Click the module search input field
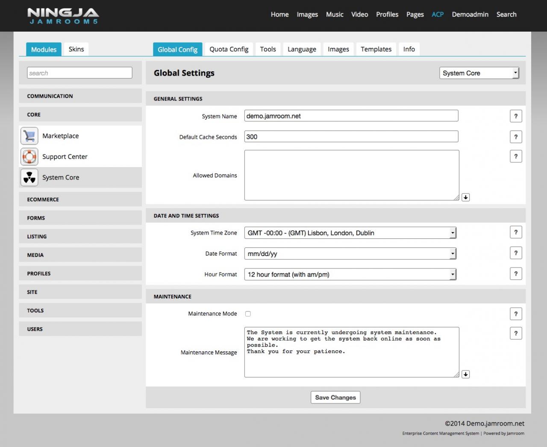This screenshot has height=447, width=547. click(x=79, y=73)
